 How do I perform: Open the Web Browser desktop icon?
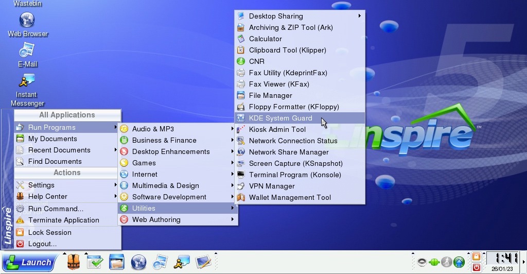click(x=27, y=21)
